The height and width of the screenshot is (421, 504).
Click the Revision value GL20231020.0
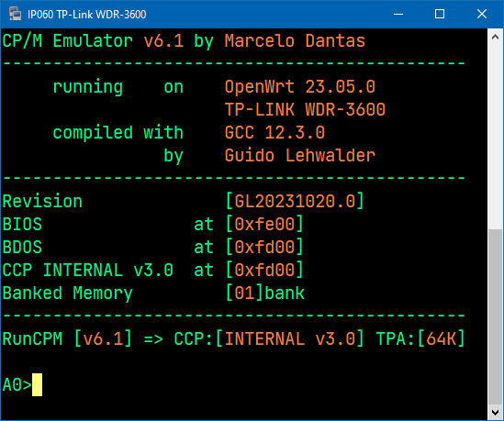tap(295, 201)
